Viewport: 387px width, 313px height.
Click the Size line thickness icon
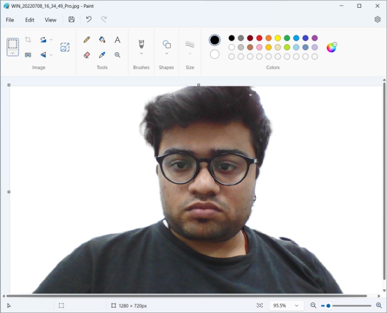click(190, 44)
